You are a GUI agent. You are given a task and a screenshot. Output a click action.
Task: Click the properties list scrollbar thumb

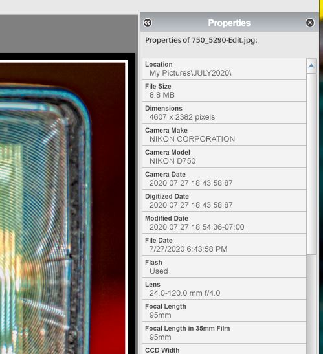(311, 164)
